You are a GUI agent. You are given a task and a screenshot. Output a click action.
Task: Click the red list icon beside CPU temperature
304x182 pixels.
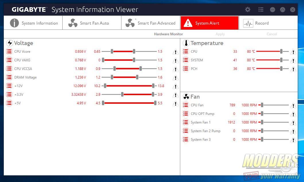point(185,52)
